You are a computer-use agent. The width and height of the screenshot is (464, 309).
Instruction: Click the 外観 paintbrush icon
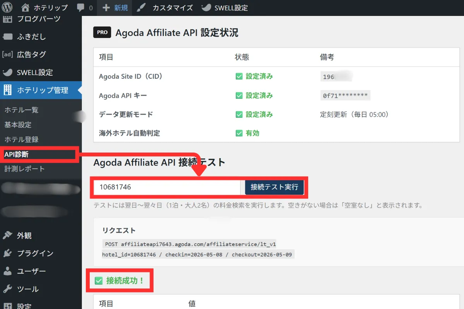(7, 236)
